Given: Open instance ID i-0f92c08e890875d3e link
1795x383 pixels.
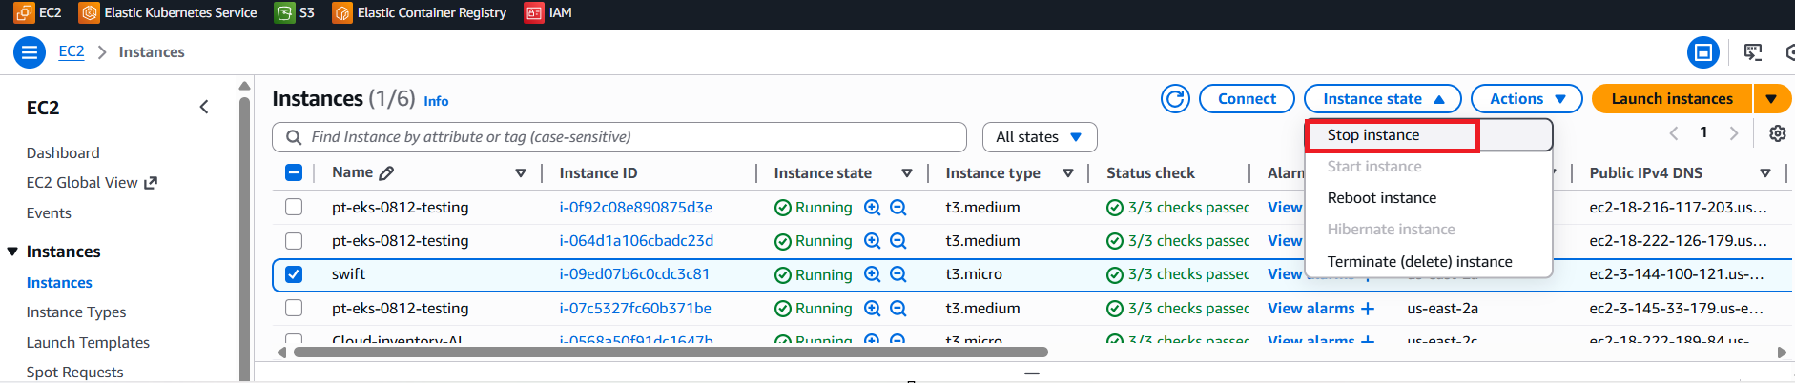Looking at the screenshot, I should pos(635,208).
